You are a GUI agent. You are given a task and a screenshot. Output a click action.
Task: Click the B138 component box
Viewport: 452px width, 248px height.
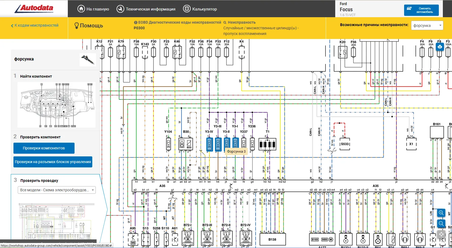(x=272, y=239)
